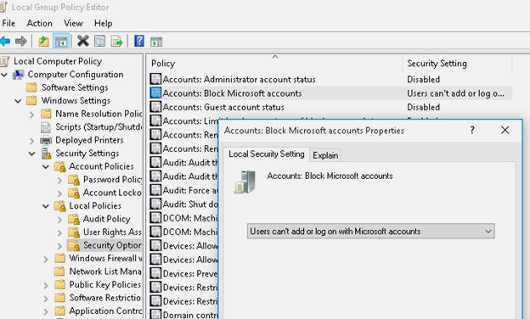Expand the User Rights Assignment node
This screenshot has height=319, width=530.
[59, 233]
